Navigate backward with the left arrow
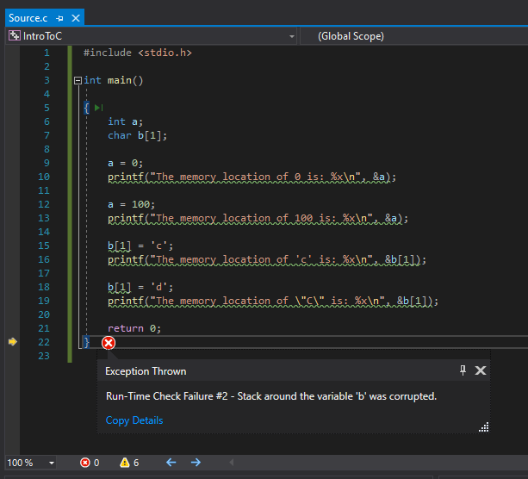Image resolution: width=528 pixels, height=479 pixels. pyautogui.click(x=171, y=463)
